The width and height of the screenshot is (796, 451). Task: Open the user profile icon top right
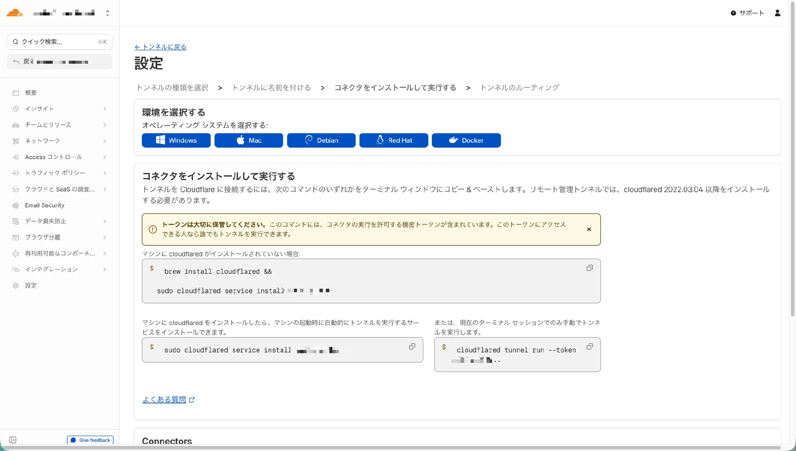tap(777, 13)
